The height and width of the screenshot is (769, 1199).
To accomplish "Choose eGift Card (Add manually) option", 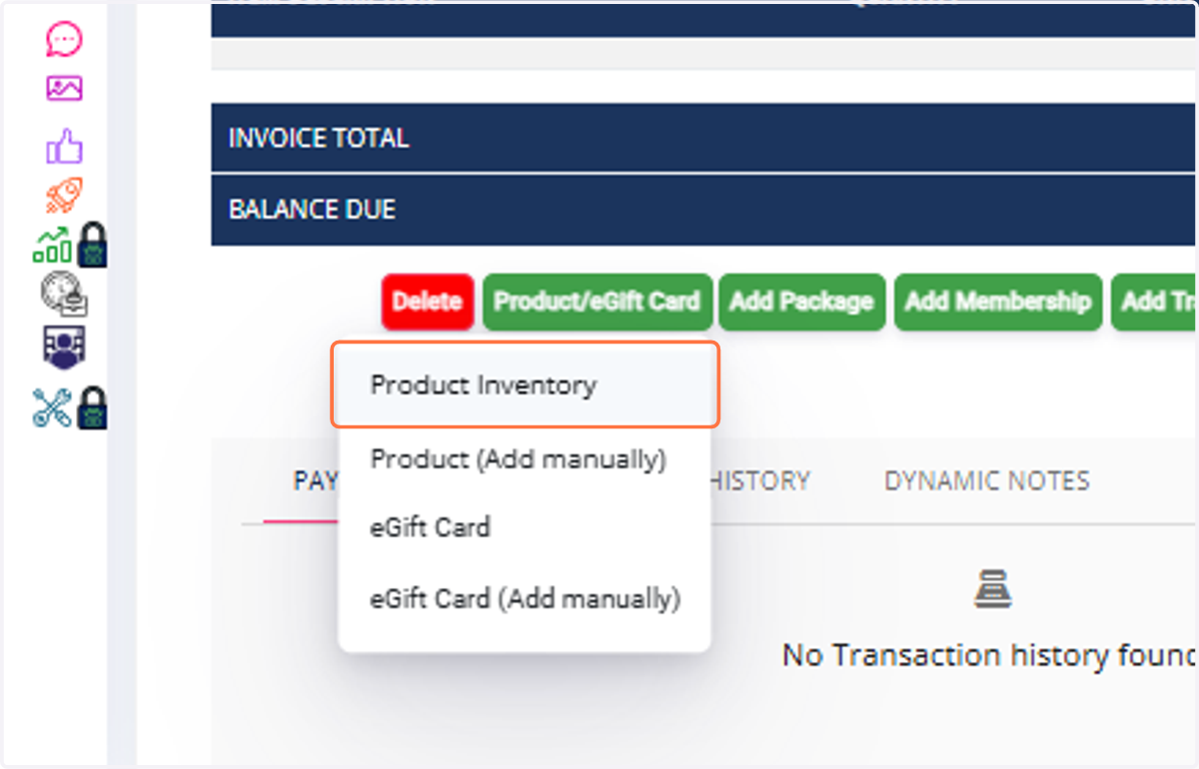I will 526,599.
